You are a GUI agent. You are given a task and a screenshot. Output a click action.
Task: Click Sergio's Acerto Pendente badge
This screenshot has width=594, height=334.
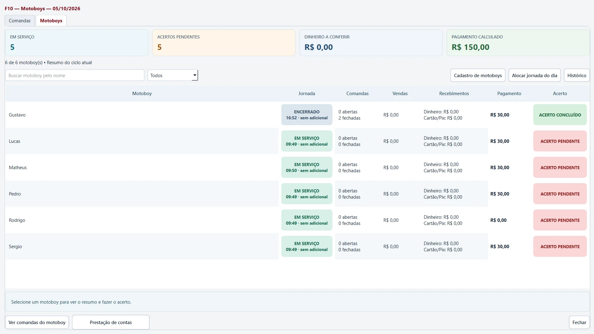coord(560,246)
